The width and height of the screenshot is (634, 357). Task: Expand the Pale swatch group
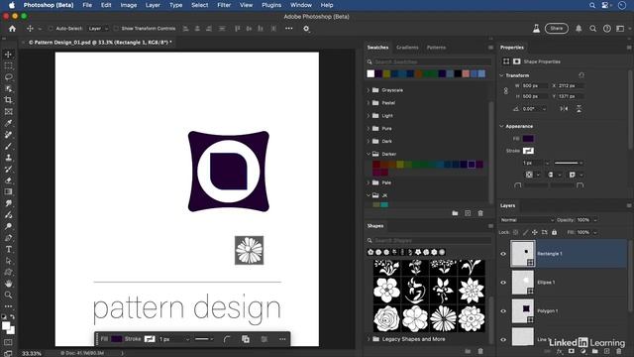click(369, 182)
